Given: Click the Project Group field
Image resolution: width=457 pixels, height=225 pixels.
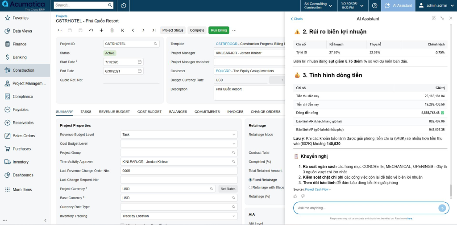Looking at the screenshot, I should pos(179,153).
